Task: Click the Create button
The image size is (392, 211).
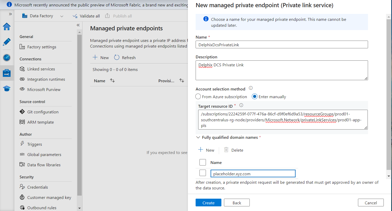Action: [208, 203]
